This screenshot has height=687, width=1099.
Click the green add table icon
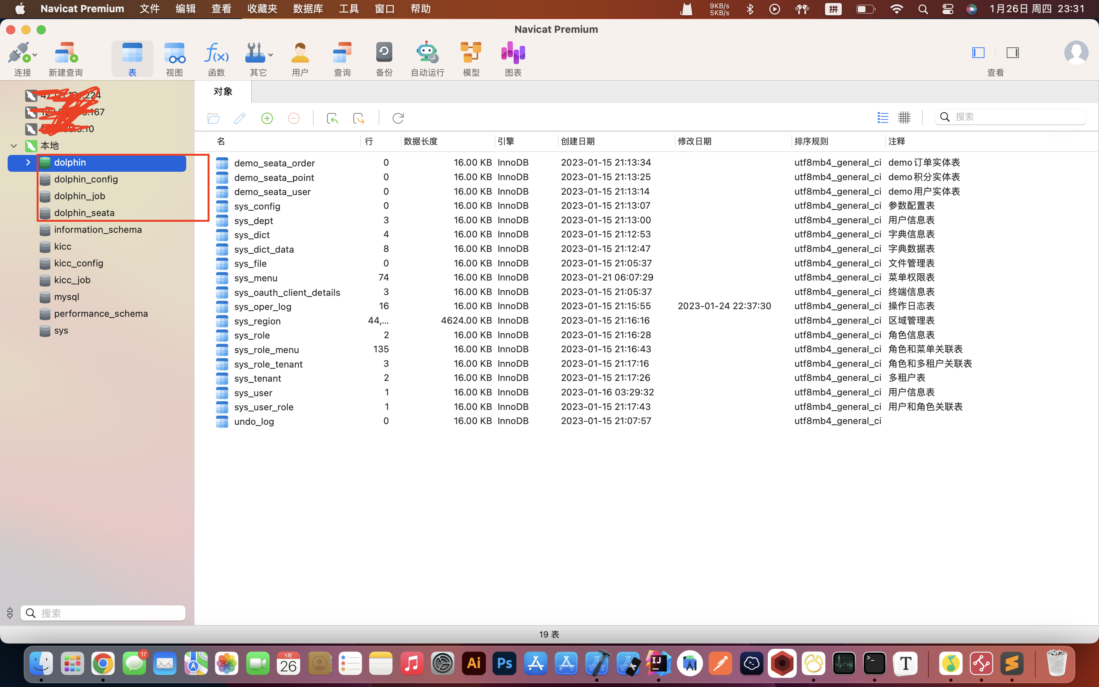[x=267, y=119]
